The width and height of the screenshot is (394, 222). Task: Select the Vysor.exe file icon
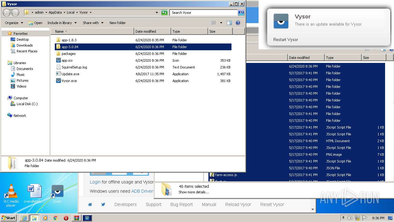58,81
